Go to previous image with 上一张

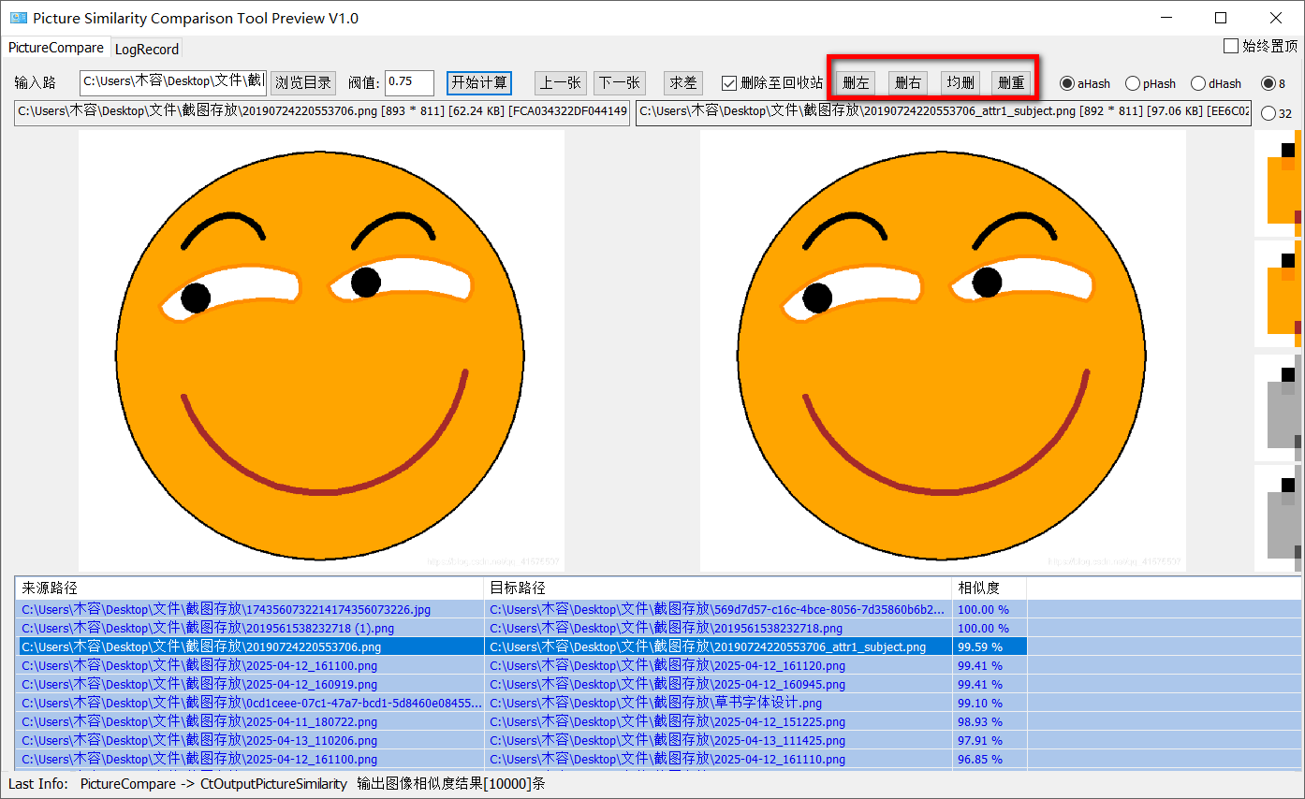(561, 82)
